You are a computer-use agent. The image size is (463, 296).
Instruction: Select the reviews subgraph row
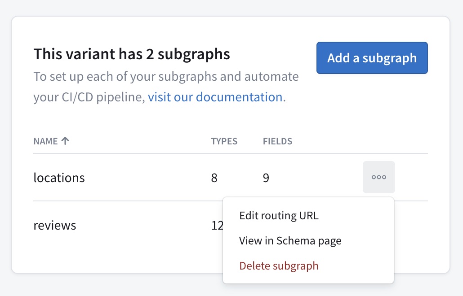pyautogui.click(x=112, y=225)
